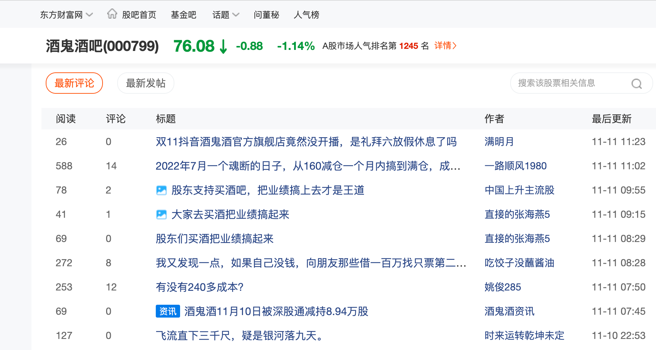Click the timestamp 11-11 11:23
The width and height of the screenshot is (656, 350).
point(618,142)
